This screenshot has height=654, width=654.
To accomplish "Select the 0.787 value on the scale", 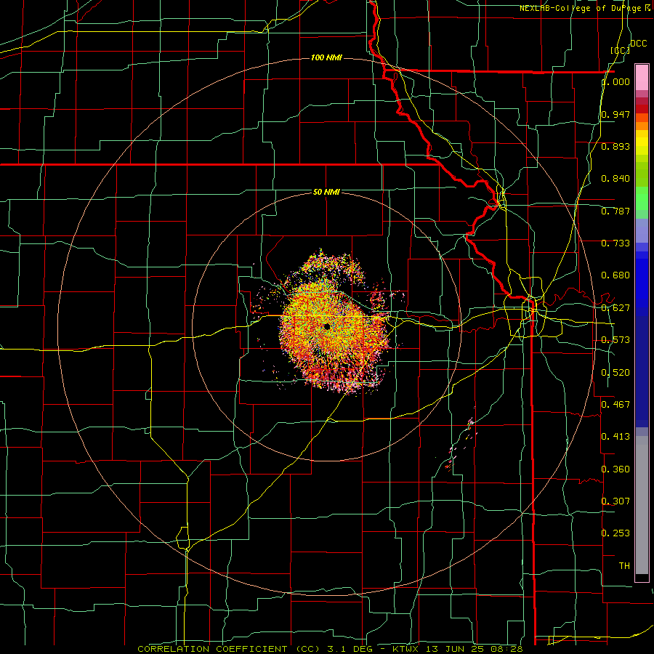I will pyautogui.click(x=615, y=211).
